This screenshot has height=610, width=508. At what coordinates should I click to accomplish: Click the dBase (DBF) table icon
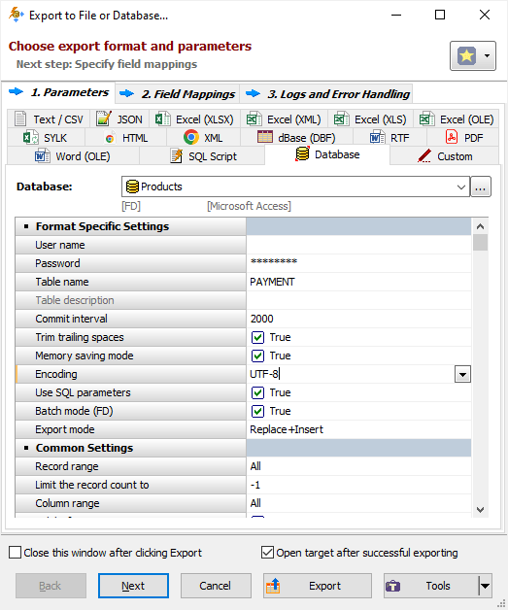[x=265, y=137]
